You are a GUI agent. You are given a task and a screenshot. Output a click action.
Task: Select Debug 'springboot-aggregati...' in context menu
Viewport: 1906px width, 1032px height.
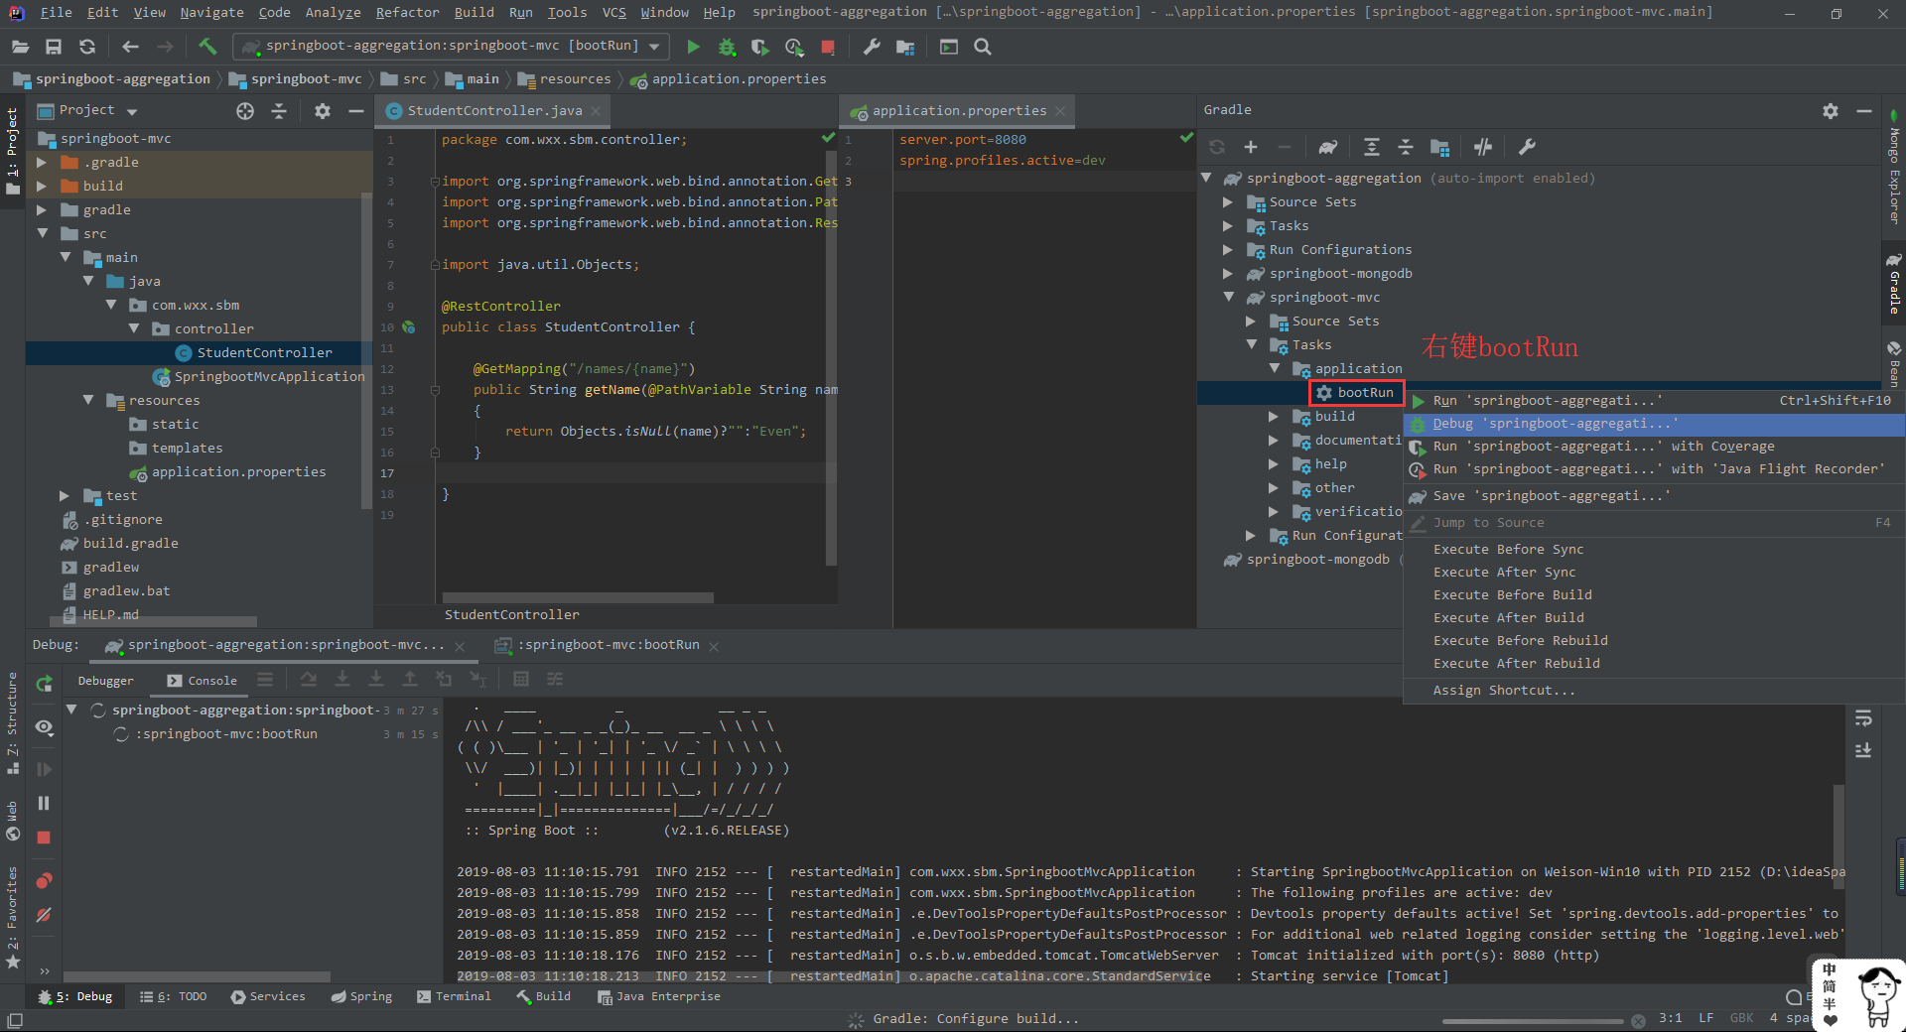1654,424
